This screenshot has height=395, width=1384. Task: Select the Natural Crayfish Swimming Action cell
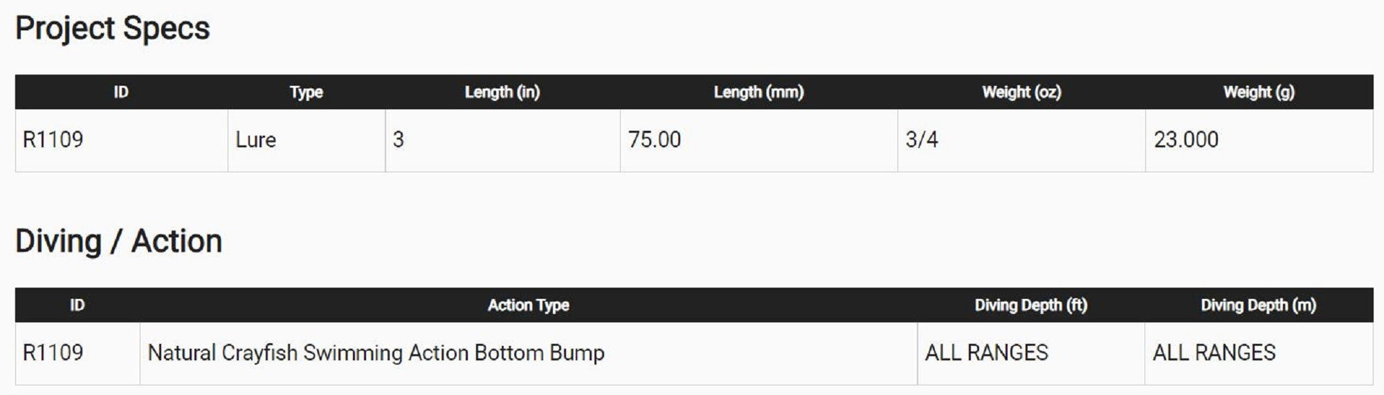376,353
